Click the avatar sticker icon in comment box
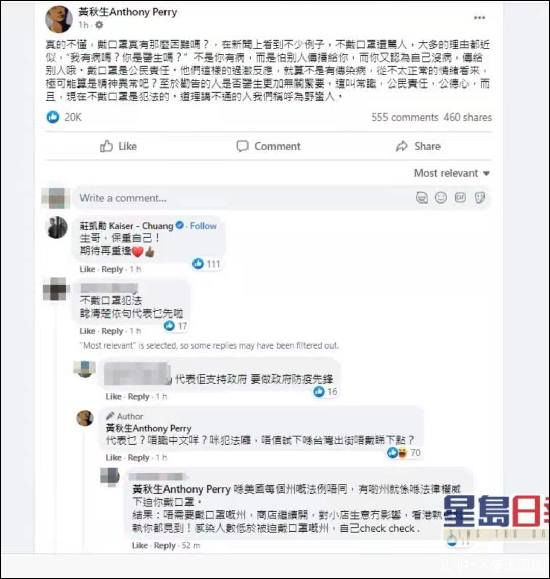This screenshot has height=579, width=550. point(421,198)
